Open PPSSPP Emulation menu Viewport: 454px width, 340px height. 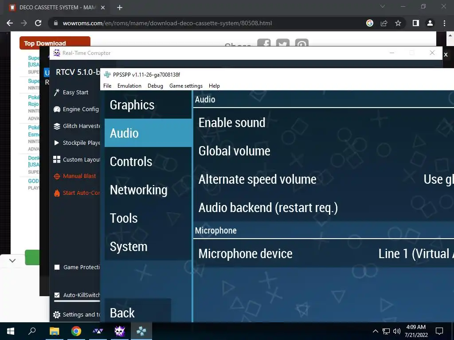pos(129,86)
